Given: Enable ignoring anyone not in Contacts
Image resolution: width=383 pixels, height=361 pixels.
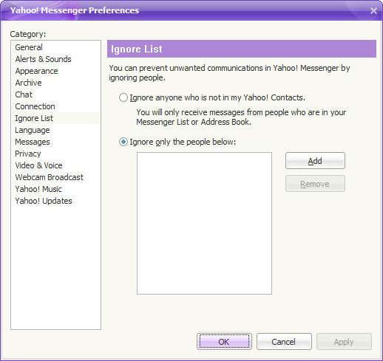Looking at the screenshot, I should [123, 97].
